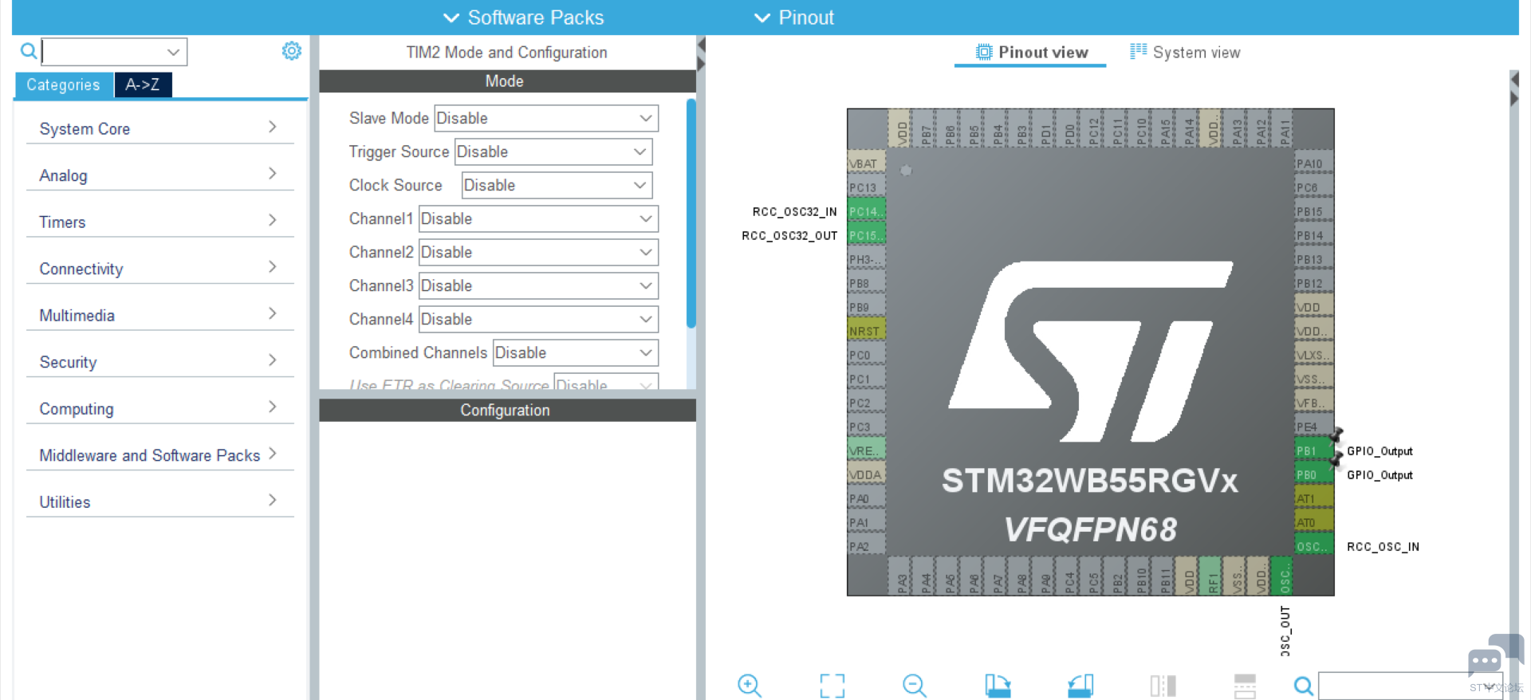
Task: Click the GPIO_Output label beside PB1
Action: 1379,450
